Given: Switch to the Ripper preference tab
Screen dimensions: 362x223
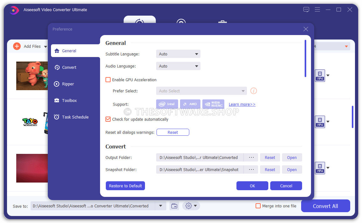Looking at the screenshot, I should tap(76, 84).
